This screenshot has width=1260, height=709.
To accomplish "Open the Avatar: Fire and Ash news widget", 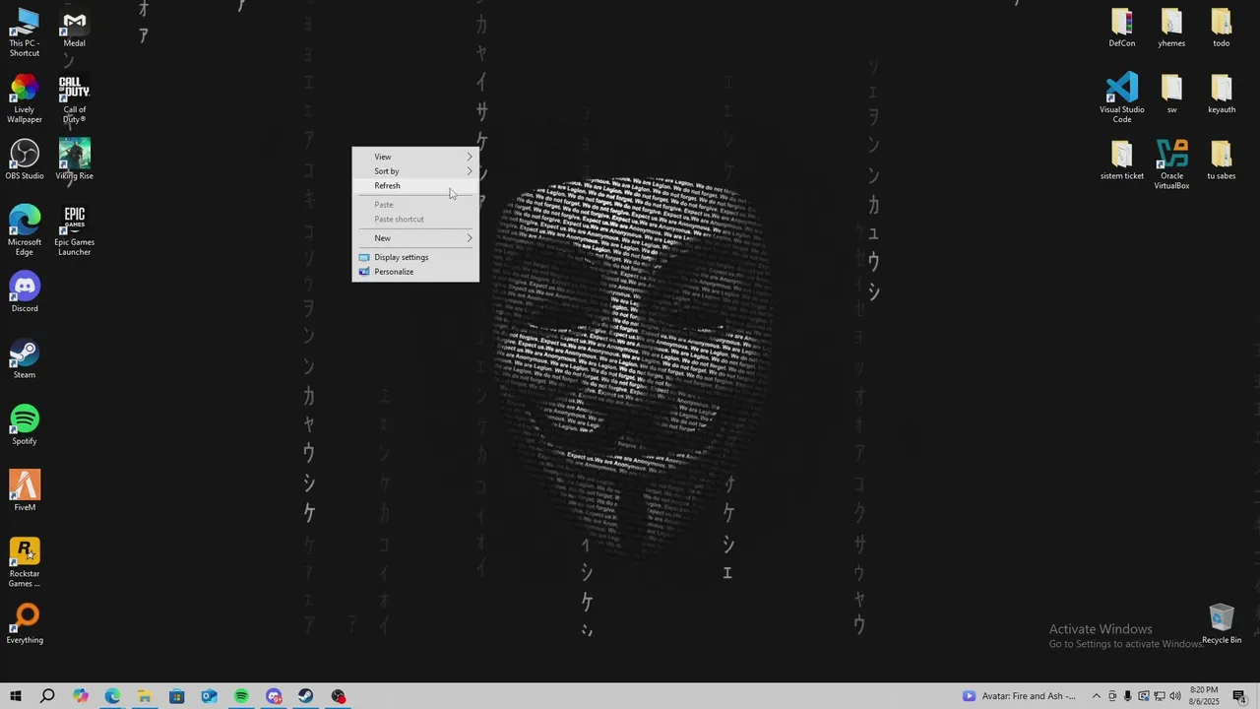I will click(x=1020, y=696).
